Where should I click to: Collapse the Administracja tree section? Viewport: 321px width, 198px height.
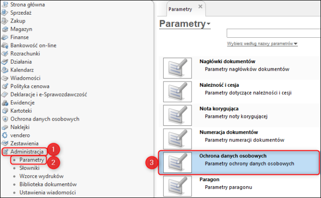click(x=27, y=152)
